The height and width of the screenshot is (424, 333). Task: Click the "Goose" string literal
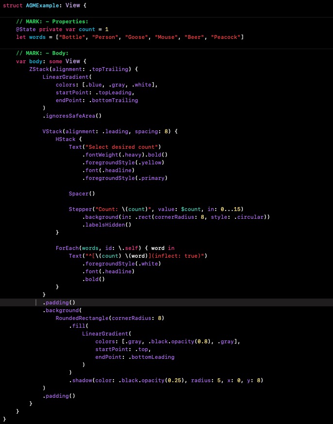136,37
